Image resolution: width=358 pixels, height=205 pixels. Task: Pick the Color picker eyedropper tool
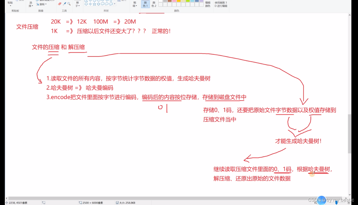pyautogui.click(x=64, y=4)
